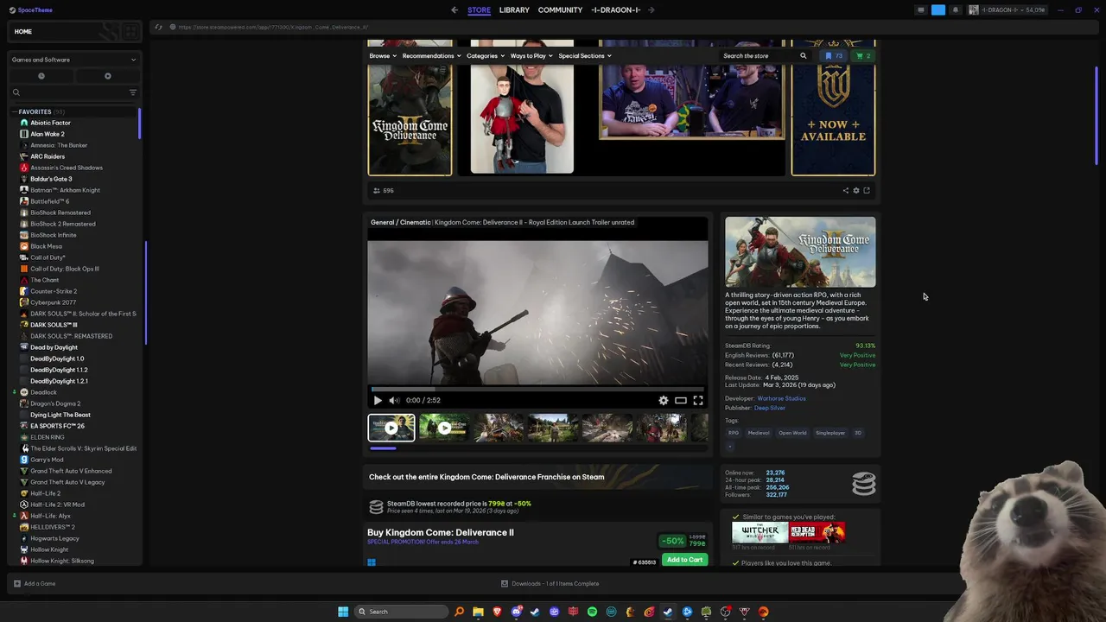The image size is (1106, 622).
Task: Click the recent games clock icon
Action: (41, 76)
